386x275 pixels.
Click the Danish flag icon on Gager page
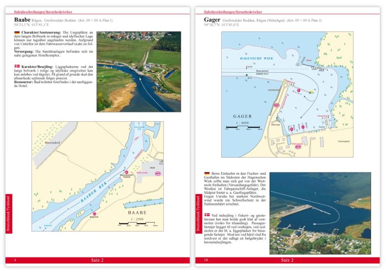[x=207, y=214]
